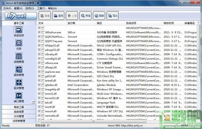Open the 工具(T) menu

click(41, 8)
